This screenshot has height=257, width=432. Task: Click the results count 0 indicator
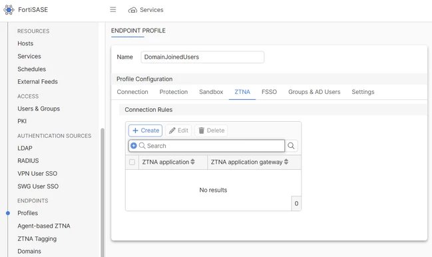point(296,203)
